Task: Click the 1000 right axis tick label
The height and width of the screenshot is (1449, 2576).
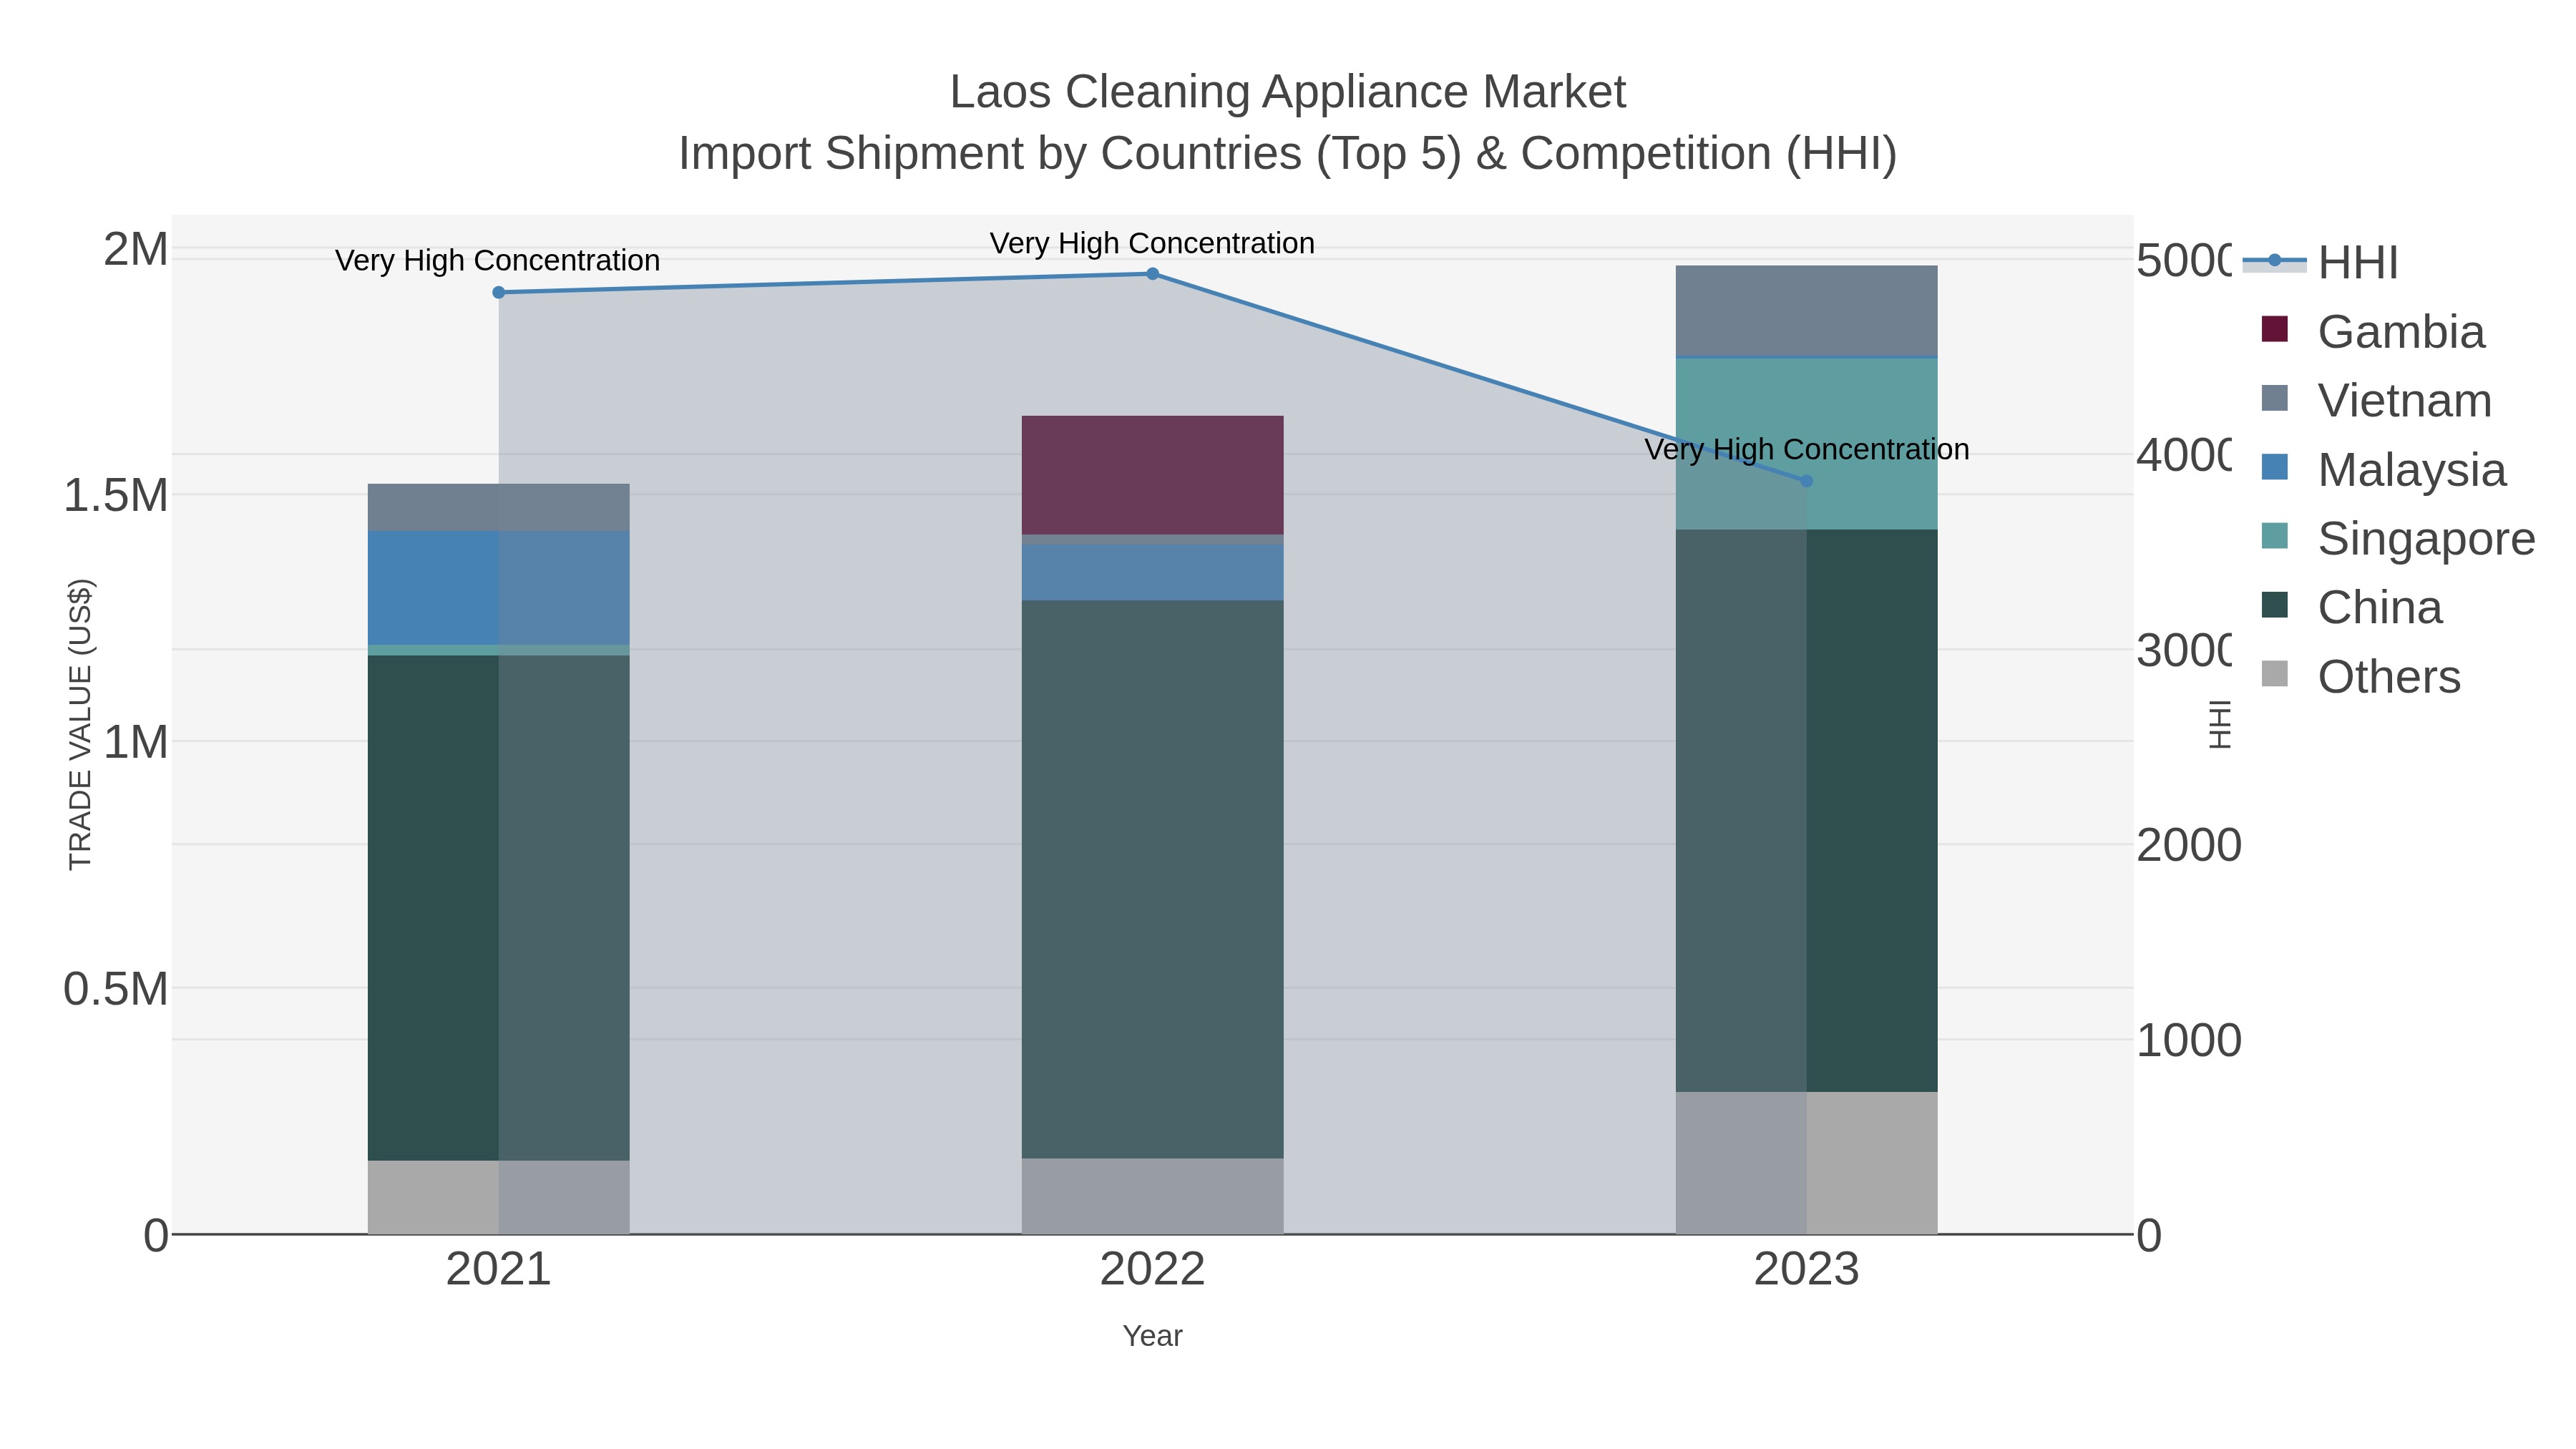Action: (x=2189, y=1041)
